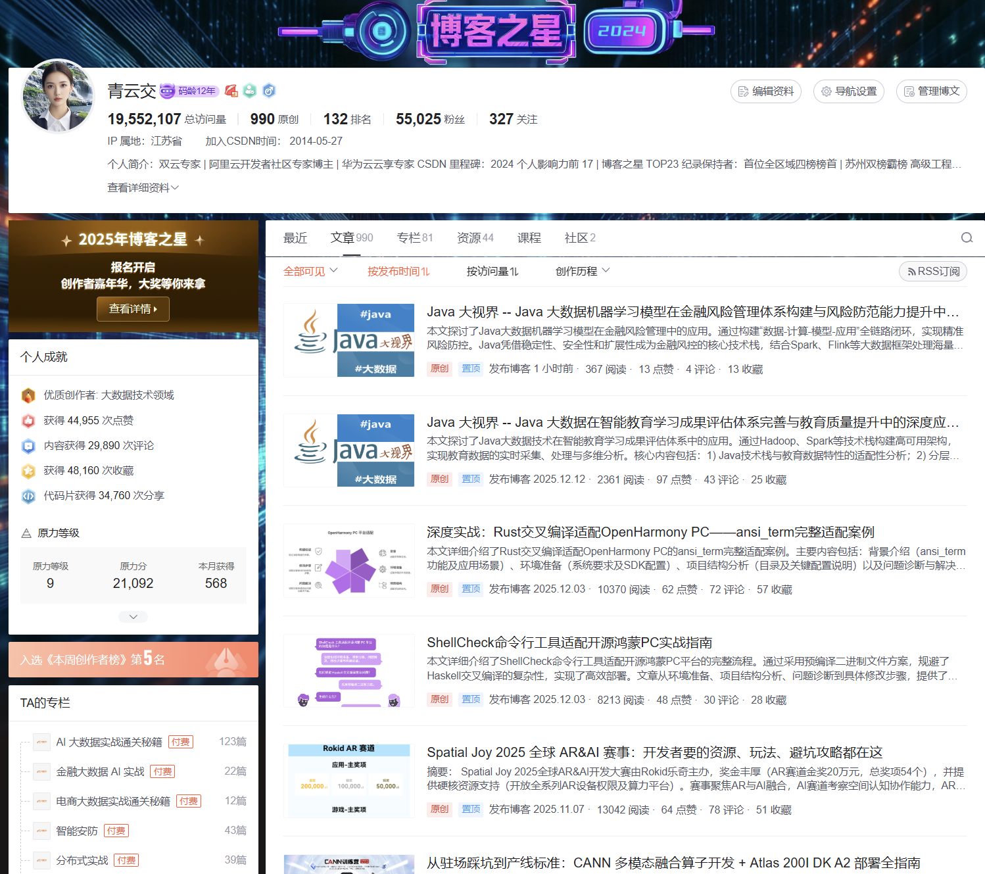
Task: Open column 分布式实战
Action: tap(82, 860)
